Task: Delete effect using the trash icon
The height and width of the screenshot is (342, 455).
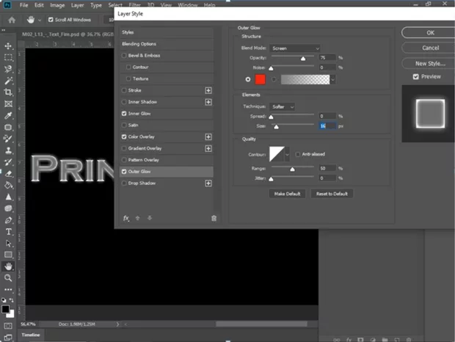Action: pyautogui.click(x=214, y=218)
